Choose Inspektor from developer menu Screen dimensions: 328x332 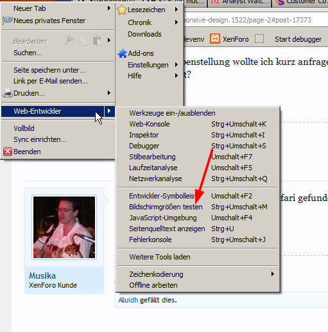pyautogui.click(x=198, y=135)
